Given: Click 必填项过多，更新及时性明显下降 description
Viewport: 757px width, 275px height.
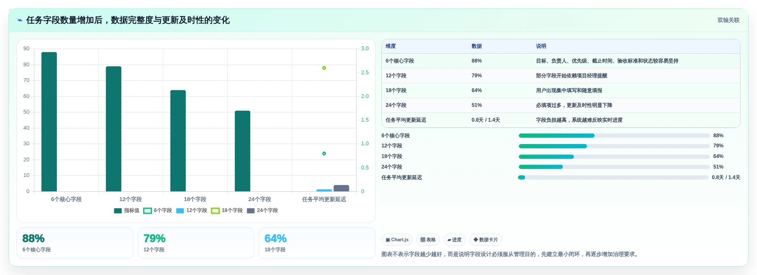Looking at the screenshot, I should pyautogui.click(x=574, y=105).
